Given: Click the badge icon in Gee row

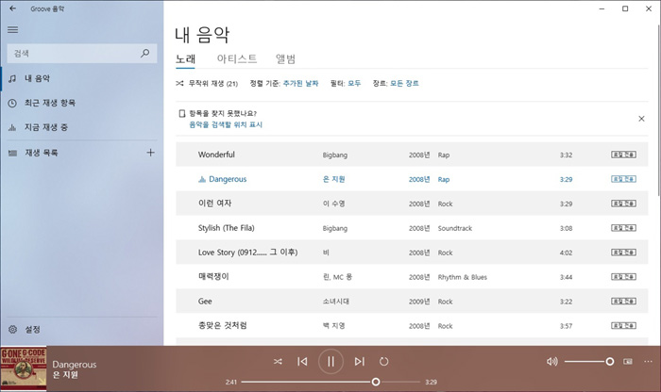Looking at the screenshot, I should coord(624,301).
